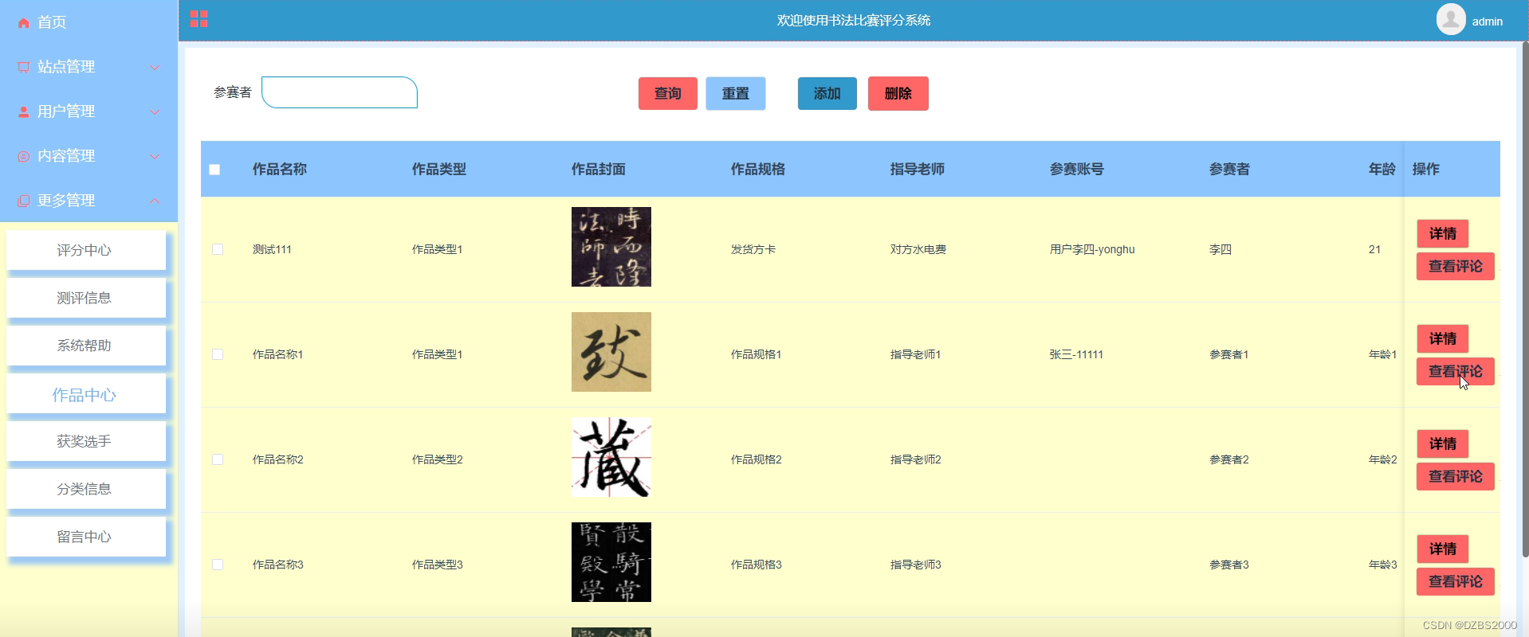
Task: Click the cell 作品规格3
Action: tap(757, 565)
